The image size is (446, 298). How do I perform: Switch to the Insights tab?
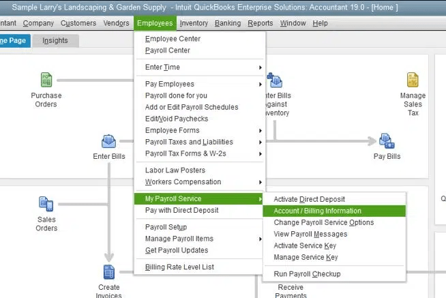click(x=55, y=40)
